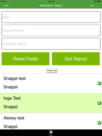102x136 pixels.
Task: Tap the Home icon in bottom bar
Action: 51,133
